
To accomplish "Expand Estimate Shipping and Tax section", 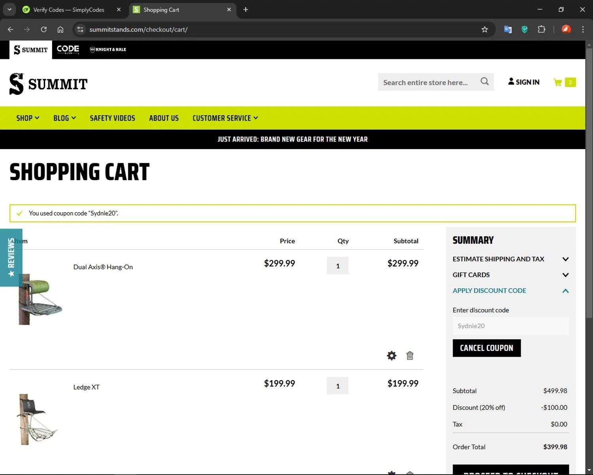I will coord(510,259).
